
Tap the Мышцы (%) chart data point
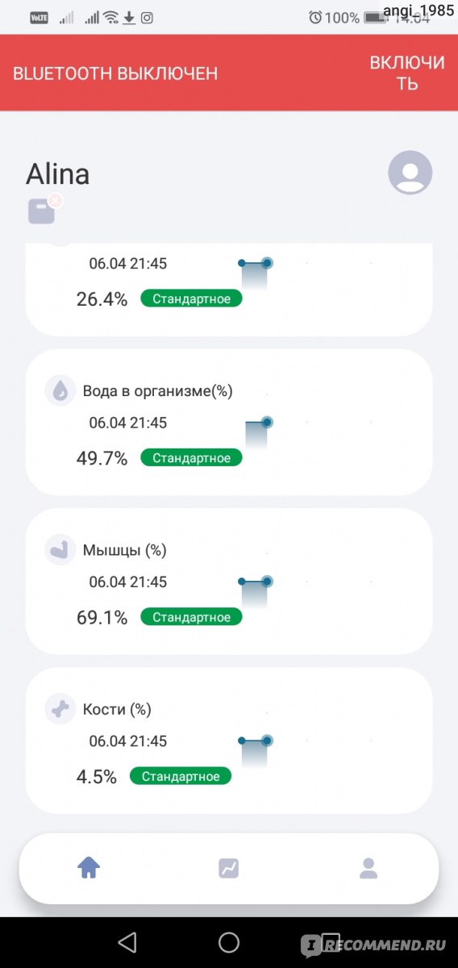[267, 581]
